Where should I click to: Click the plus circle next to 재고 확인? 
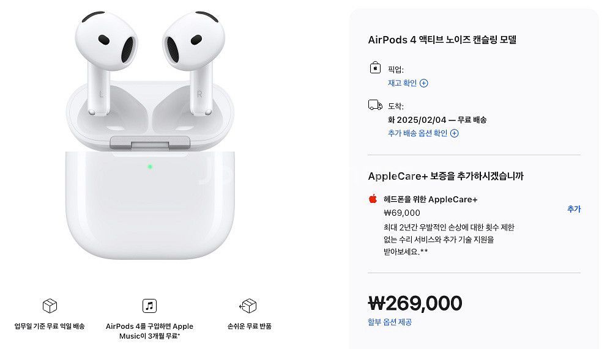point(424,83)
